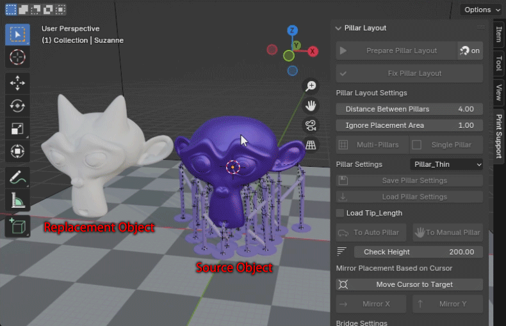This screenshot has height=326, width=506.
Task: Open the Print Support sidebar tab
Action: 499,136
